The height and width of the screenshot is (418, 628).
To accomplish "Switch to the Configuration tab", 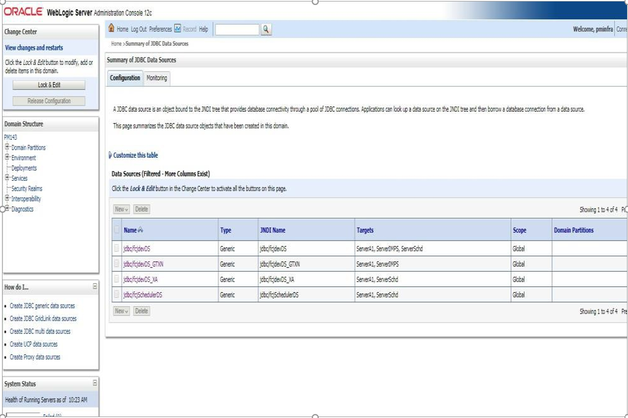I will pos(125,78).
